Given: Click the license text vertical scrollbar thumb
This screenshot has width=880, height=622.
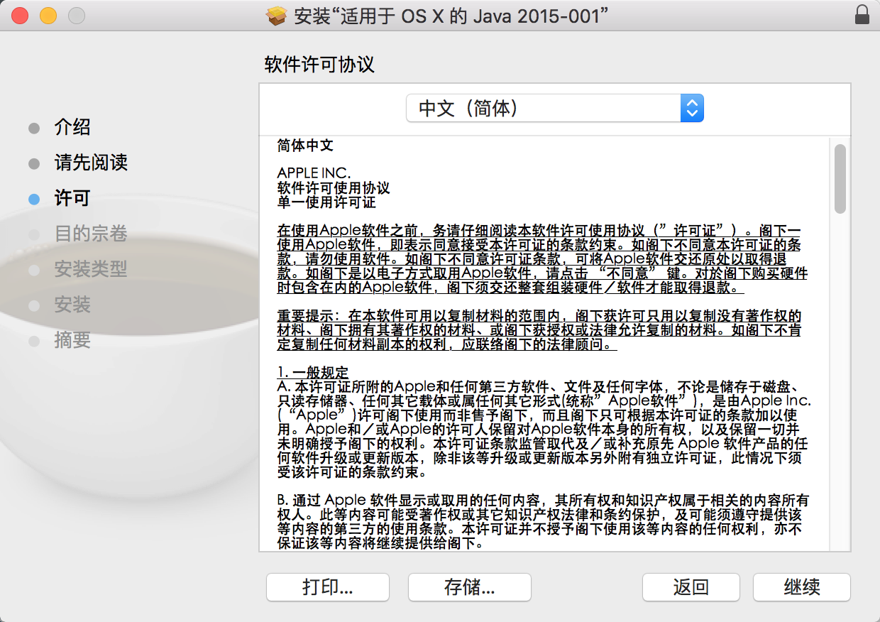Looking at the screenshot, I should 840,178.
